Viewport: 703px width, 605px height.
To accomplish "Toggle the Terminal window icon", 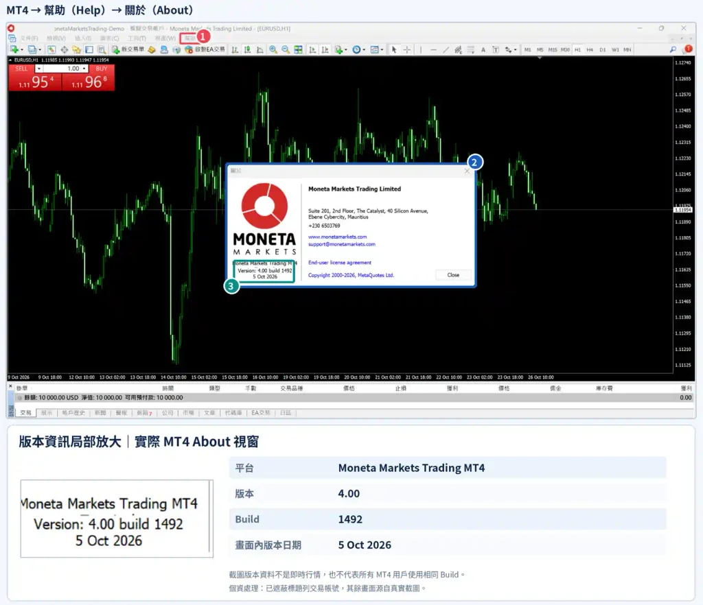I will (89, 49).
